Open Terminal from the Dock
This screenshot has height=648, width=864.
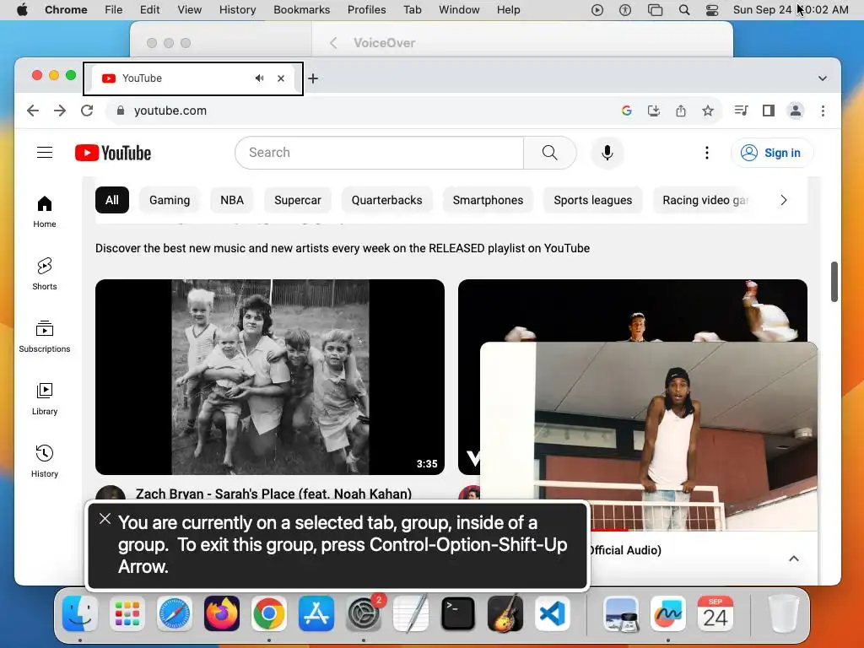point(458,613)
